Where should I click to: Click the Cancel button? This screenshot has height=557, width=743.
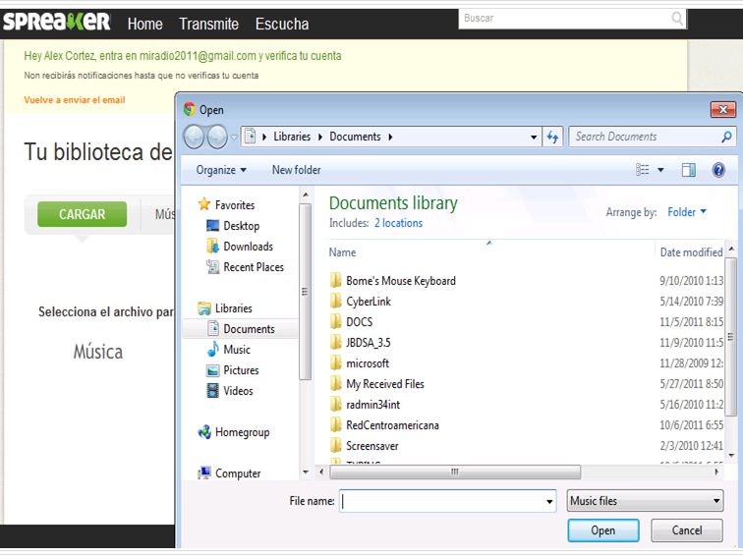tap(687, 530)
